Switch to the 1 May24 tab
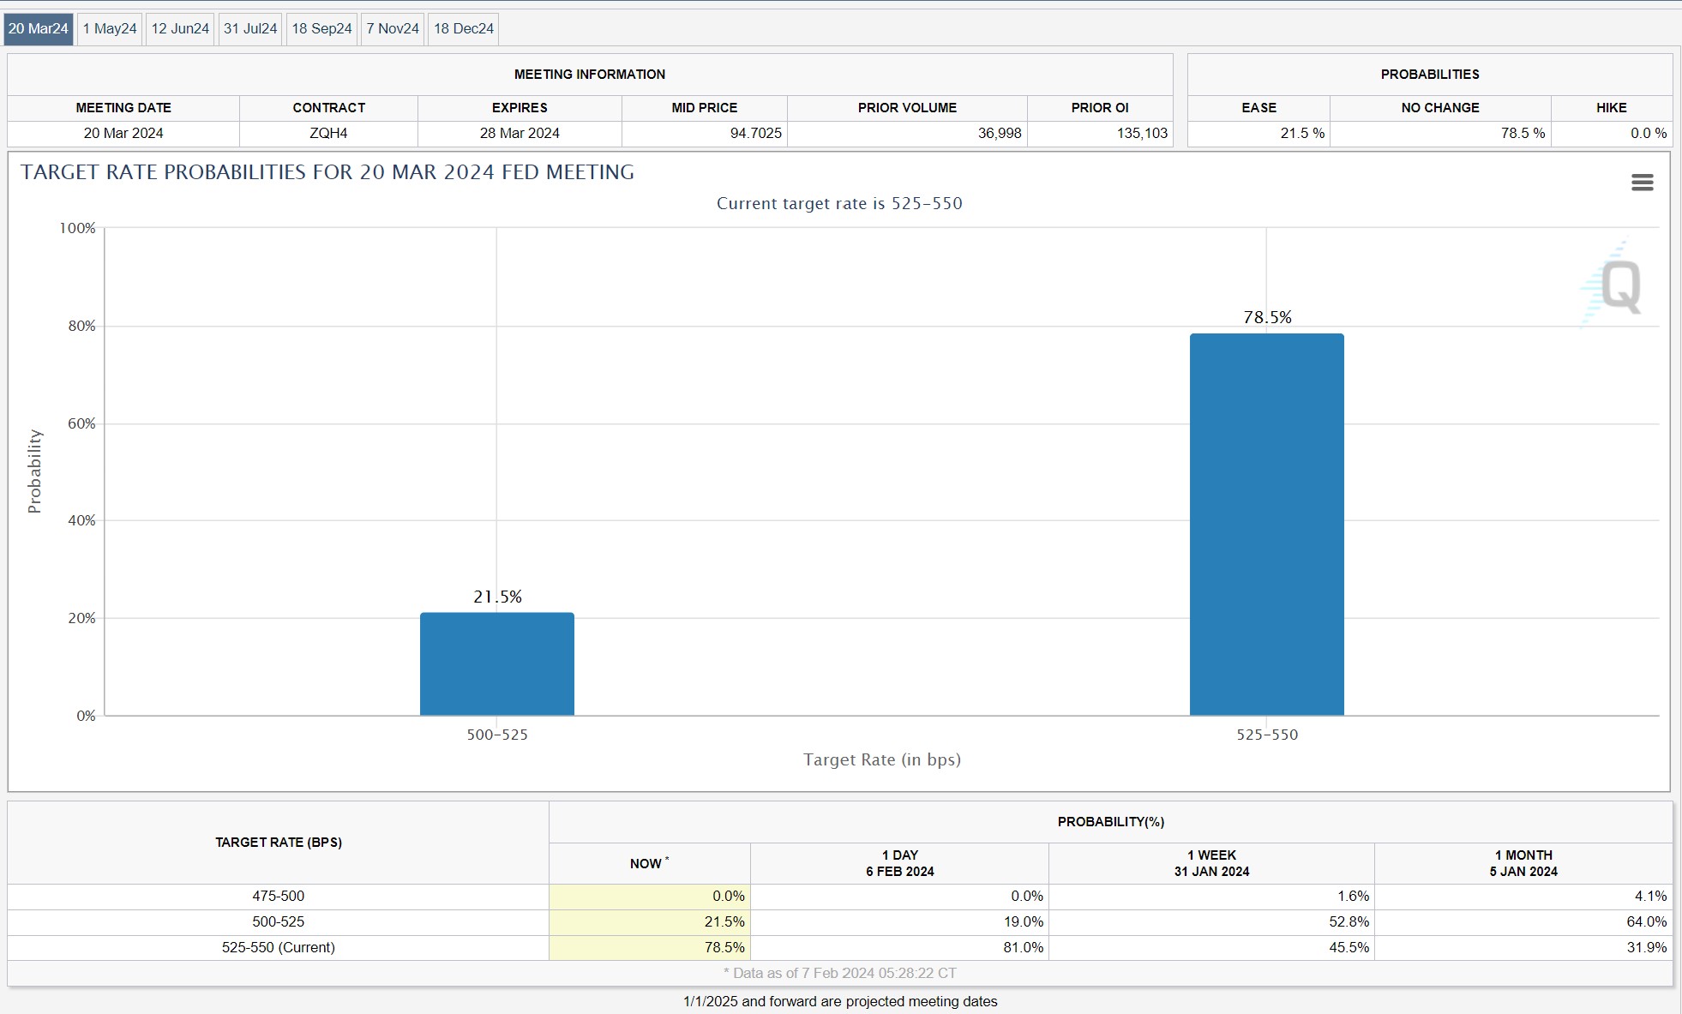 tap(110, 28)
